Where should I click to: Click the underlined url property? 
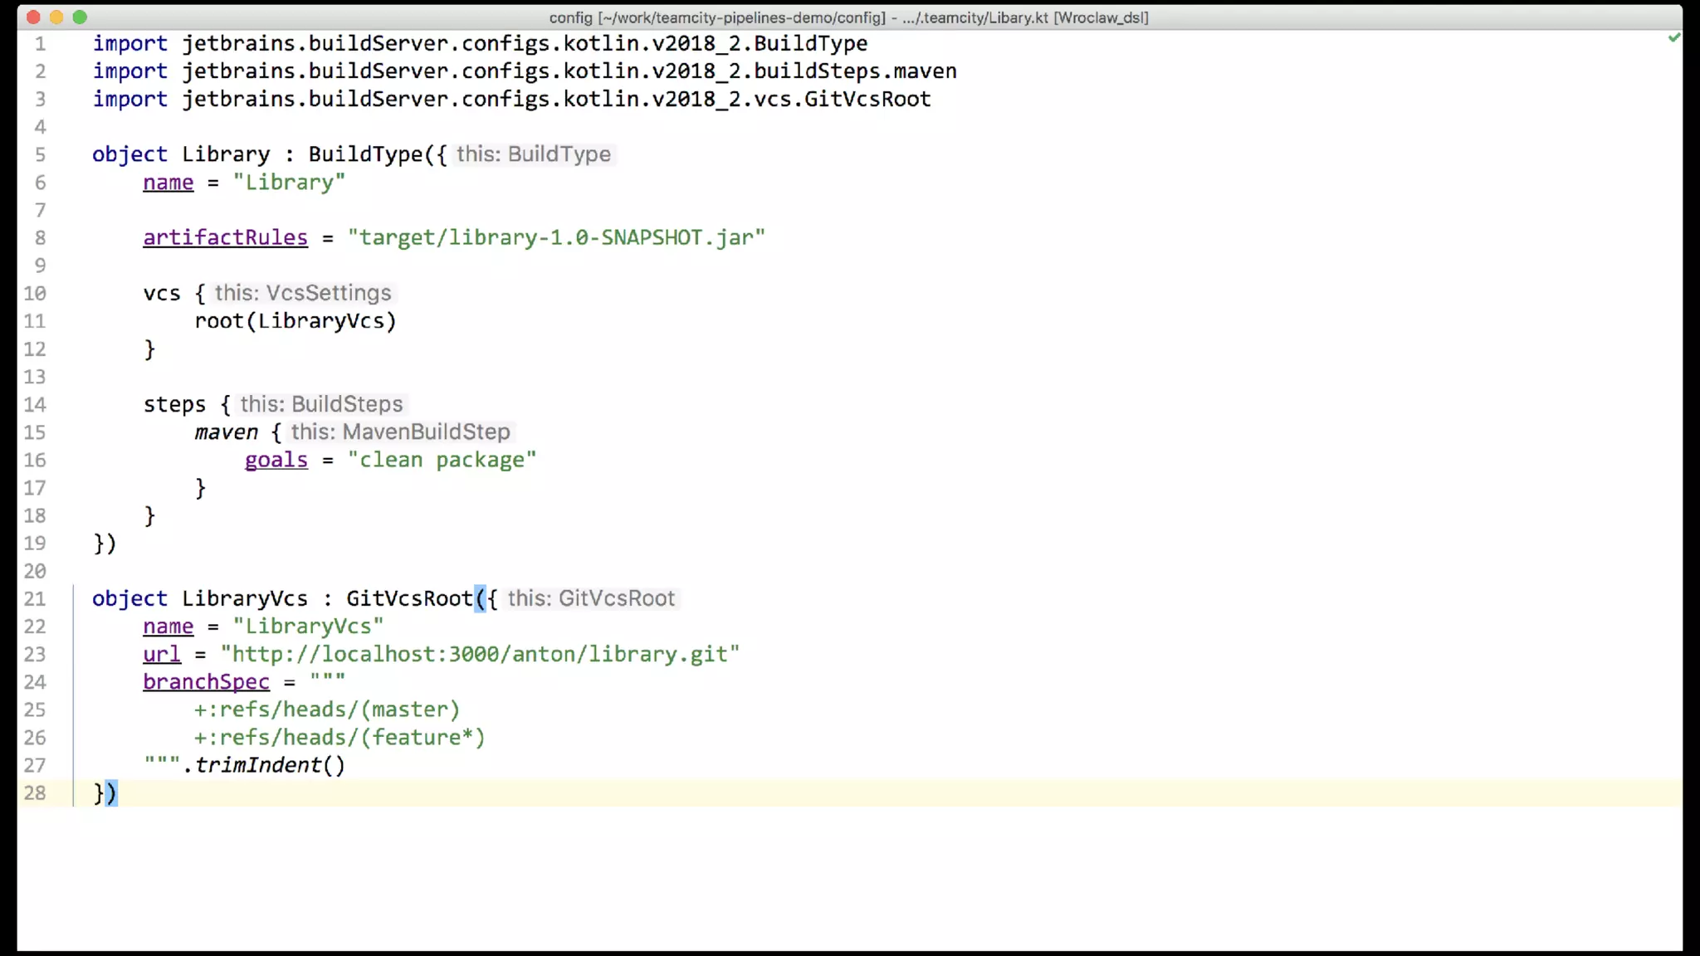tap(161, 654)
